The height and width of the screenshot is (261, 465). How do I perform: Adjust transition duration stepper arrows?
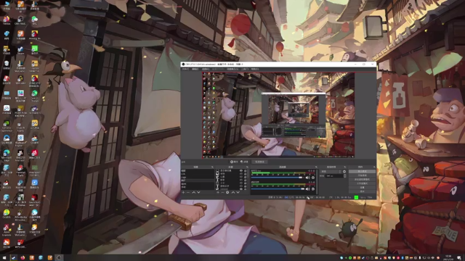[344, 175]
